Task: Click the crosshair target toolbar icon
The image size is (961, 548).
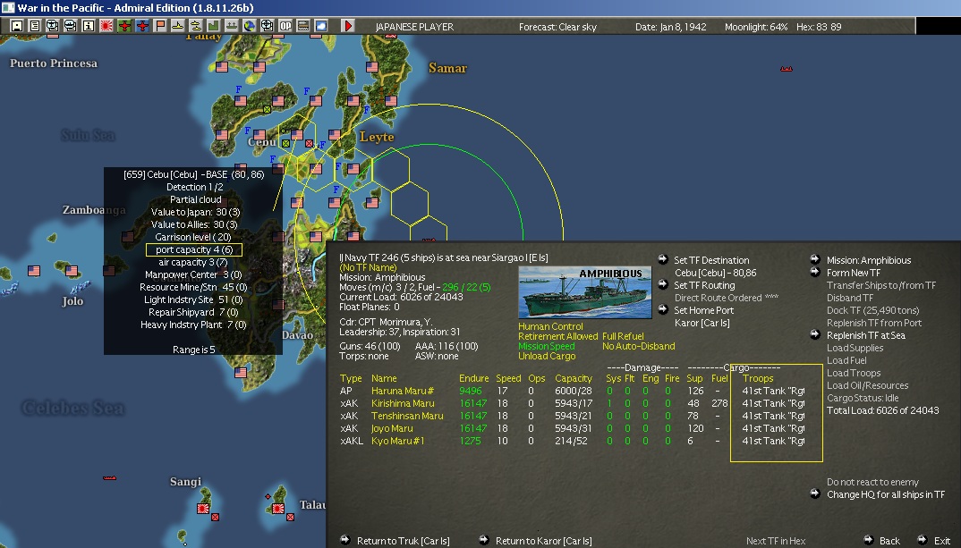Action: click(268, 26)
